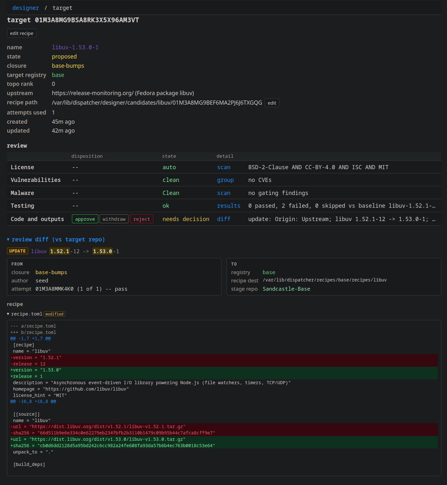The height and width of the screenshot is (485, 447).
Task: Withdraw the Code and outputs review
Action: (114, 219)
